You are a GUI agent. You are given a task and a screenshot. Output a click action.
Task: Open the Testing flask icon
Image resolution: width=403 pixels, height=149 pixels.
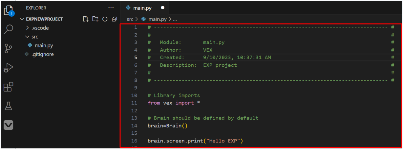point(9,106)
